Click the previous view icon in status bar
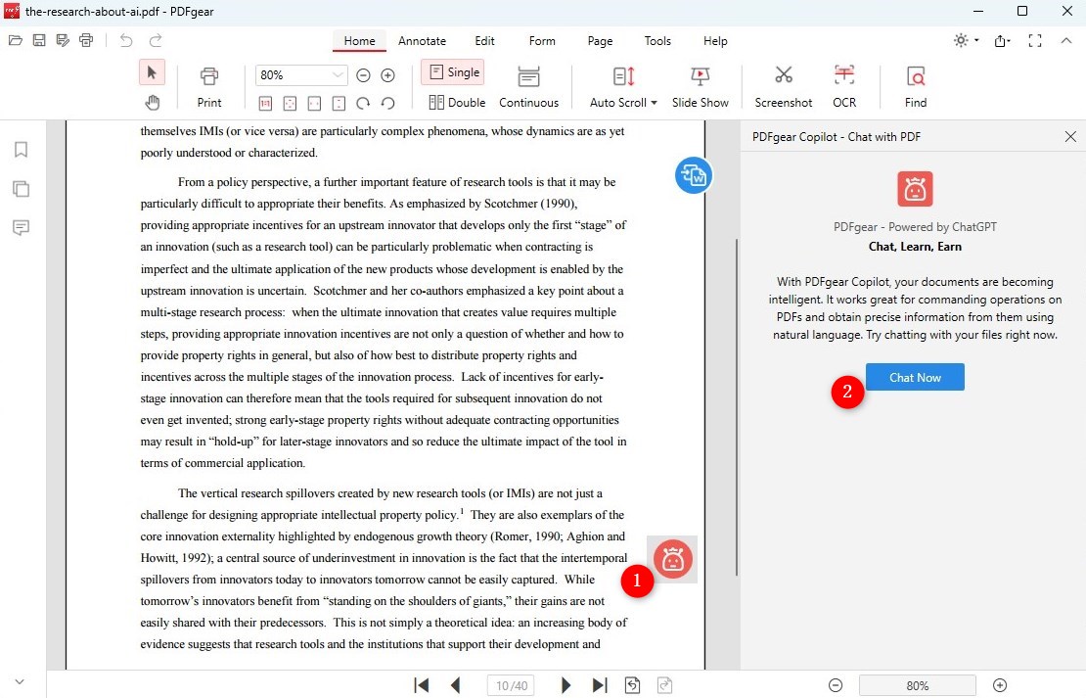This screenshot has height=698, width=1086. coord(632,685)
